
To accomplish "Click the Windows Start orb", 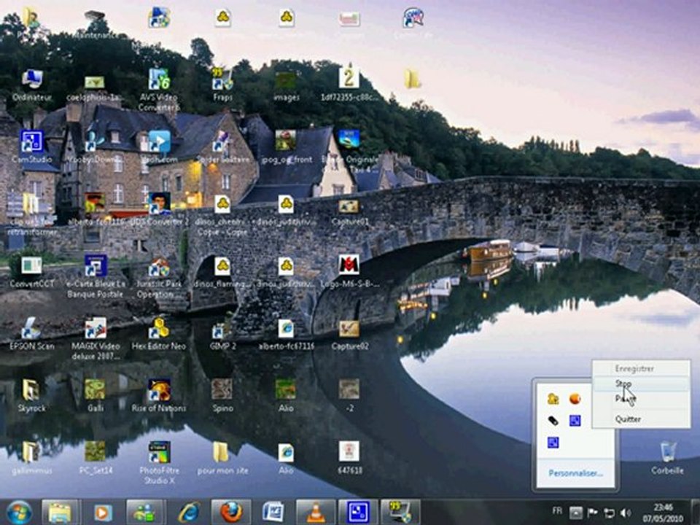I will coord(19,512).
